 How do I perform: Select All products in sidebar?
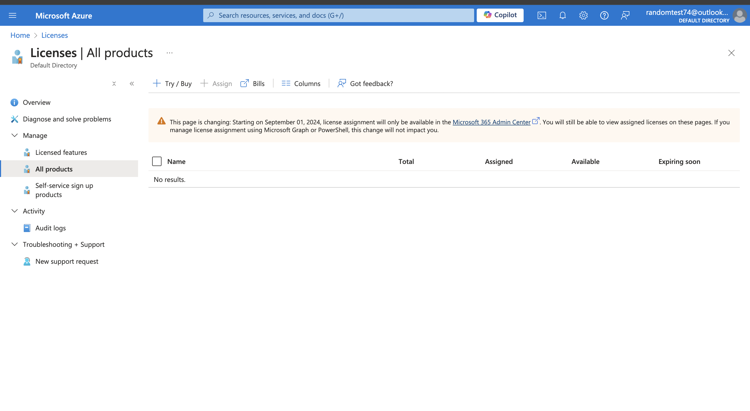(x=70, y=169)
